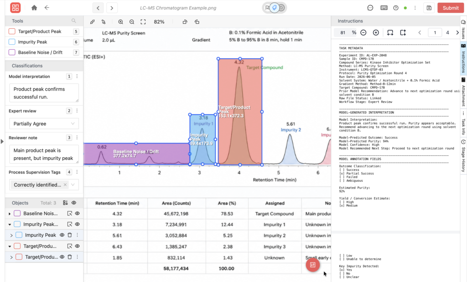Screen dimensions: 467x282
Task: Go to next Instructions page
Action: (x=457, y=33)
